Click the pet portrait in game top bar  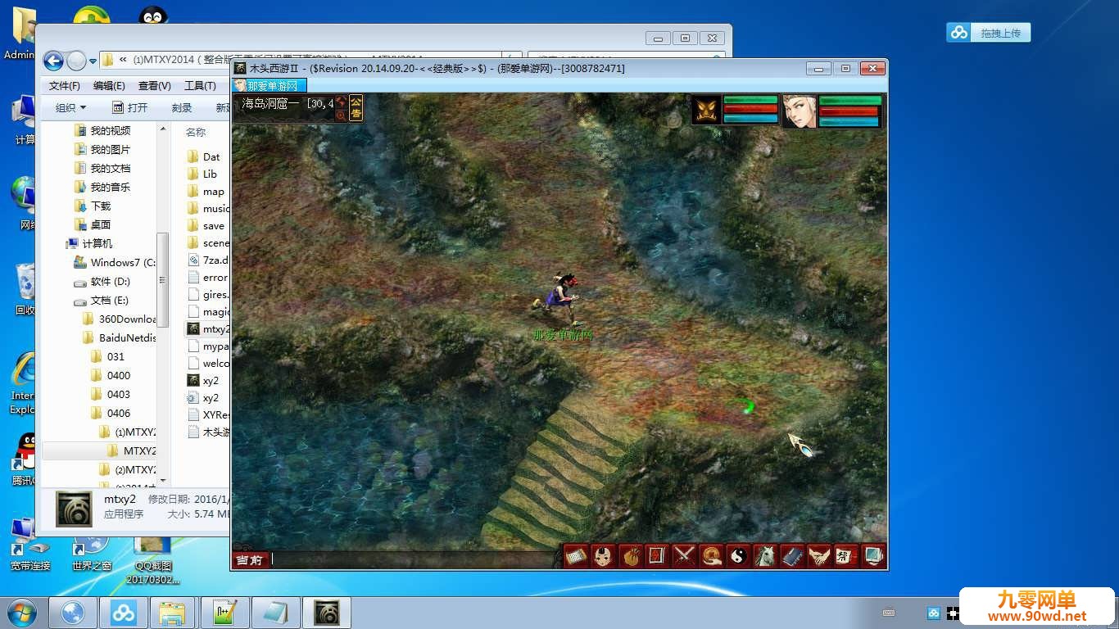[x=707, y=111]
